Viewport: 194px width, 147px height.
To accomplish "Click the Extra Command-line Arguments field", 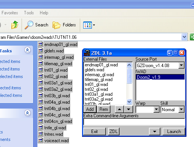I will pos(134,122).
